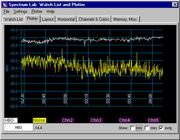Switch to the Layout tab
180x140 pixels.
pos(48,19)
